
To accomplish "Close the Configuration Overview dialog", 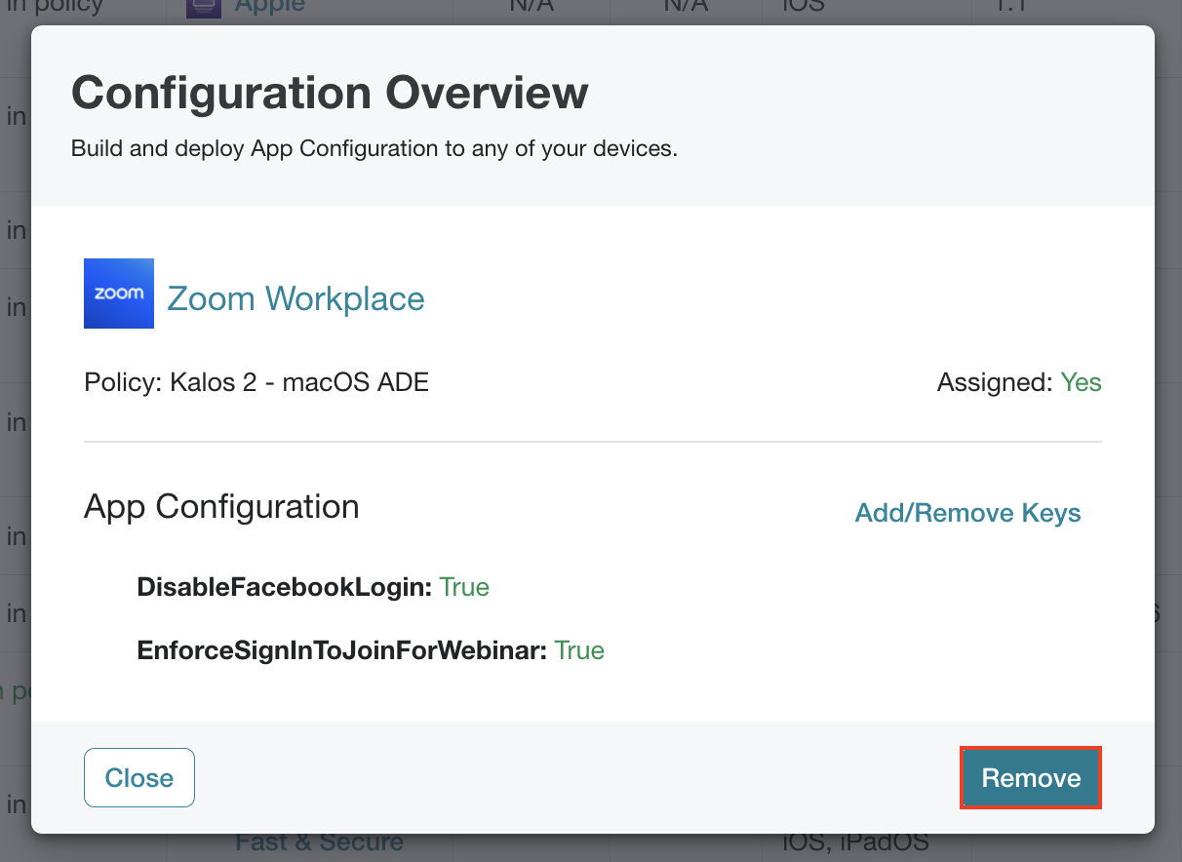I will click(139, 778).
